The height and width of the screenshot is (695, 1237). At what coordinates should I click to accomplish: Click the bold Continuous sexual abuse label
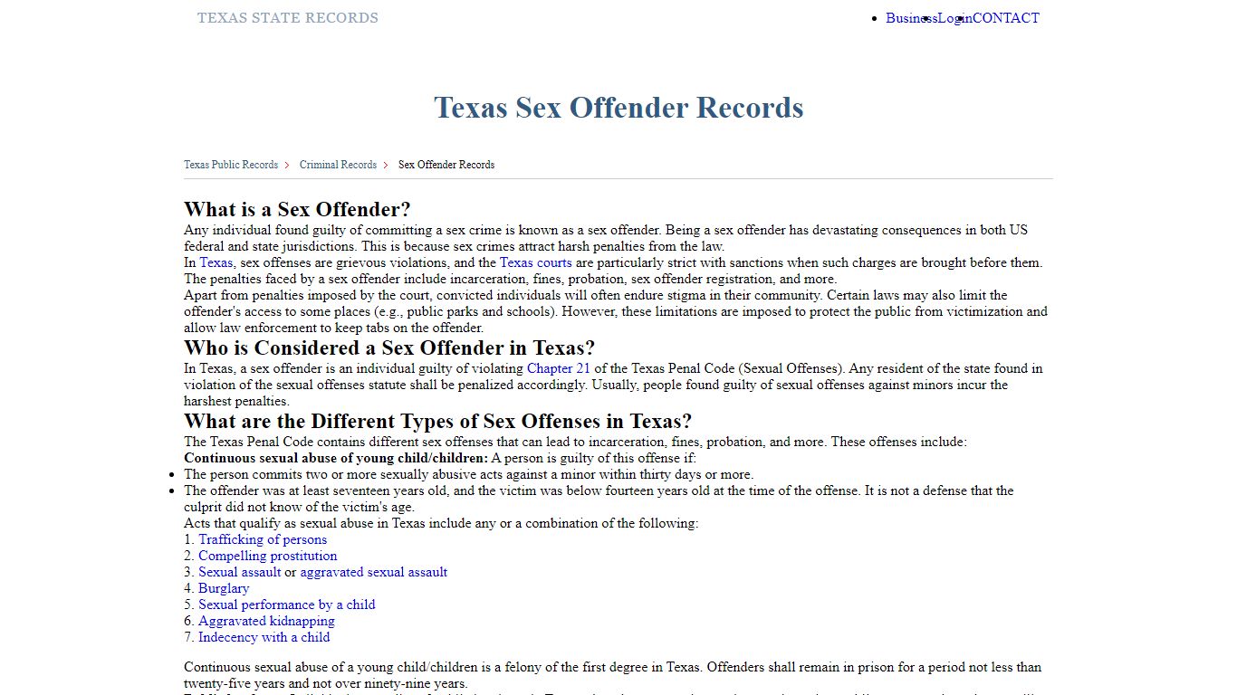[336, 458]
